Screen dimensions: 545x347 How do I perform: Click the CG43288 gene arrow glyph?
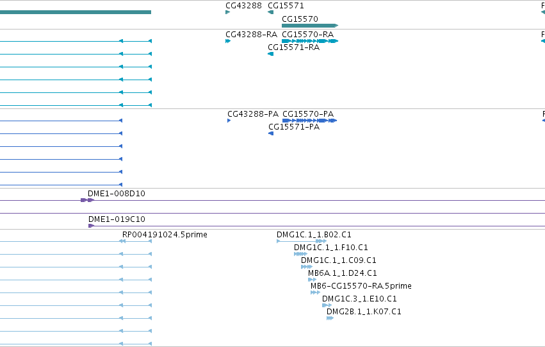[x=227, y=12]
